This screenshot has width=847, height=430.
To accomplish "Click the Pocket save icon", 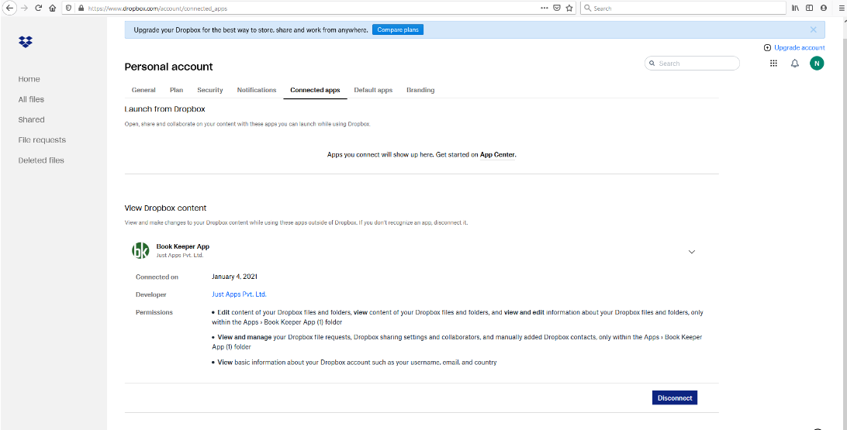I will (x=557, y=8).
